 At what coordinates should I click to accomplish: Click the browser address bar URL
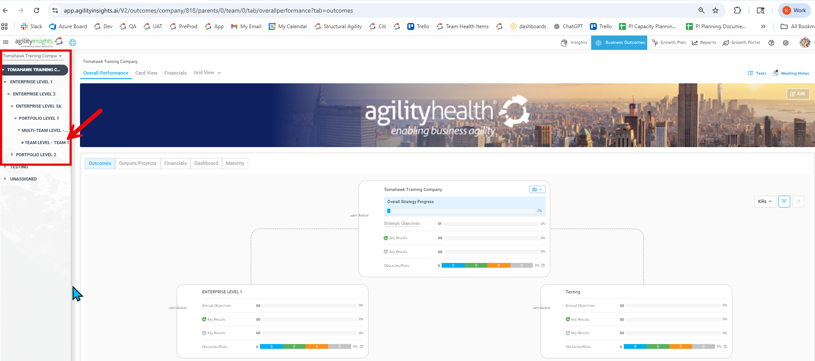click(208, 10)
